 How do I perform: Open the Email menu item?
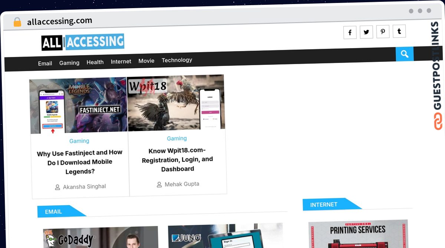coord(45,63)
